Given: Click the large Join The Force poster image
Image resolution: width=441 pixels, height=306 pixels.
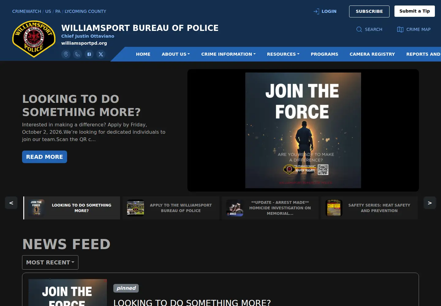Looking at the screenshot, I should tap(303, 130).
